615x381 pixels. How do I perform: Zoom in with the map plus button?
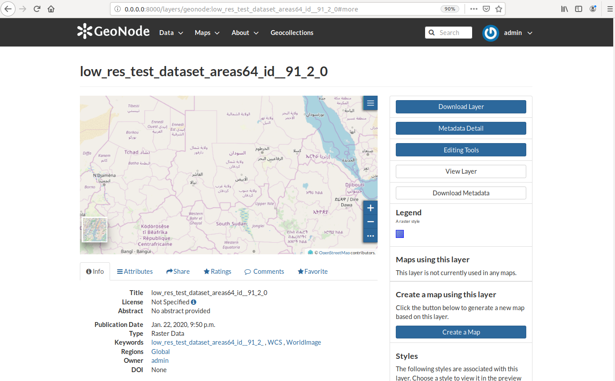(x=371, y=208)
